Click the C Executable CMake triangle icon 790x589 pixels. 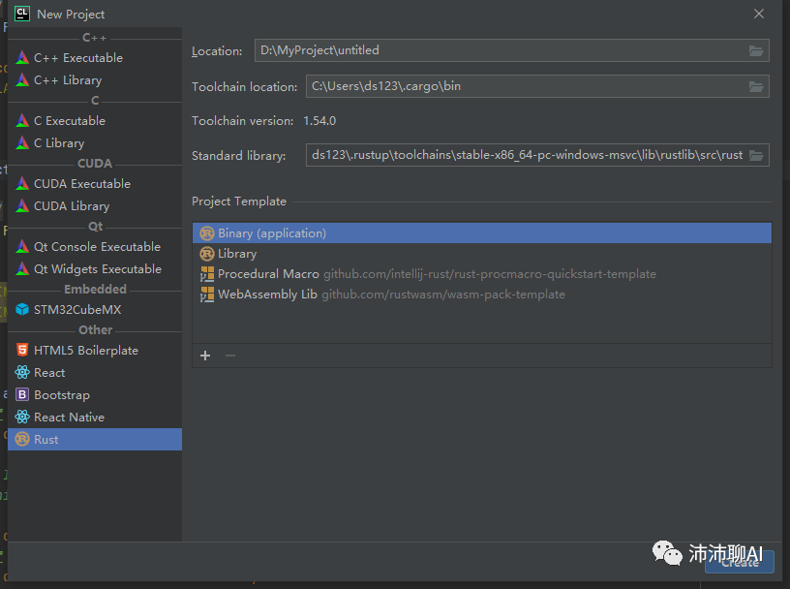coord(22,120)
